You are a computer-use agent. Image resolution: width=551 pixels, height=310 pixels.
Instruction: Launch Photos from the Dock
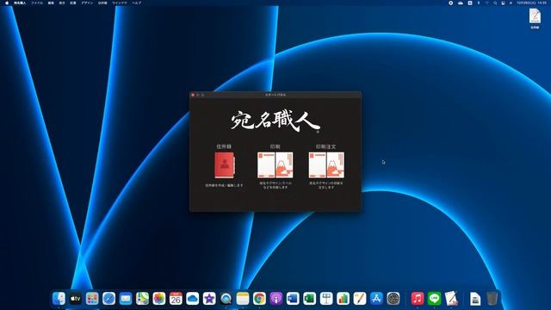158,299
